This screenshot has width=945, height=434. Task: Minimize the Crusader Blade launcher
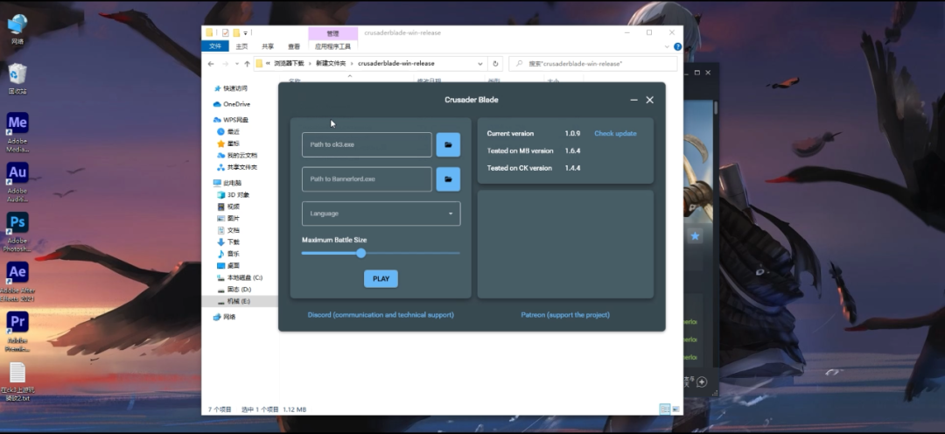pos(634,100)
